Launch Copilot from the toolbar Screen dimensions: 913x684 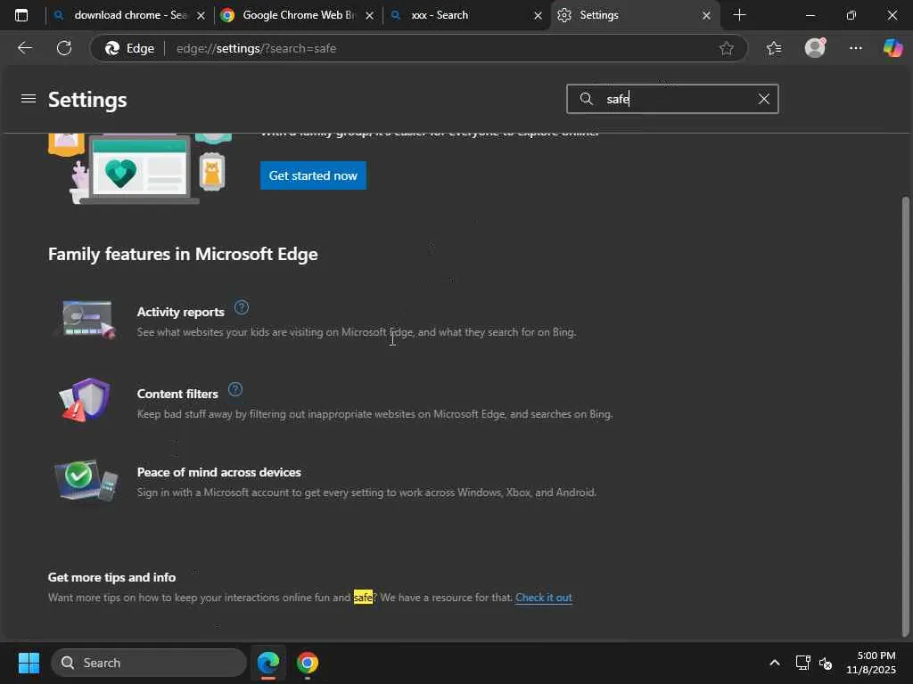(892, 48)
